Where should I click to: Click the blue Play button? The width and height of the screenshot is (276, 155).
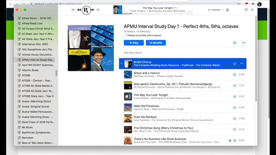pos(134,43)
